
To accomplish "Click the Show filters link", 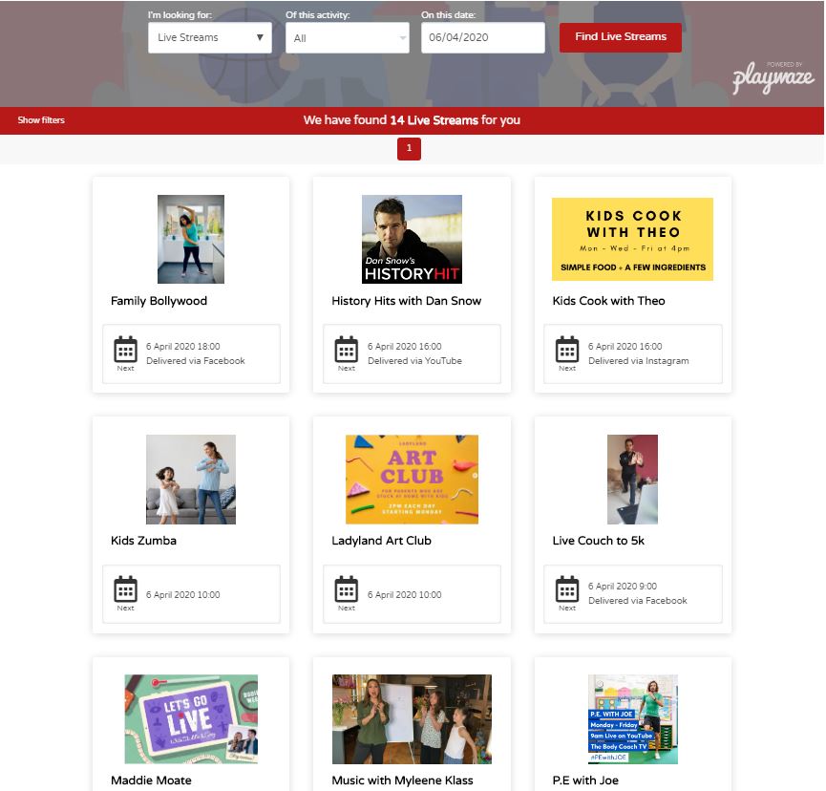I will [x=41, y=120].
